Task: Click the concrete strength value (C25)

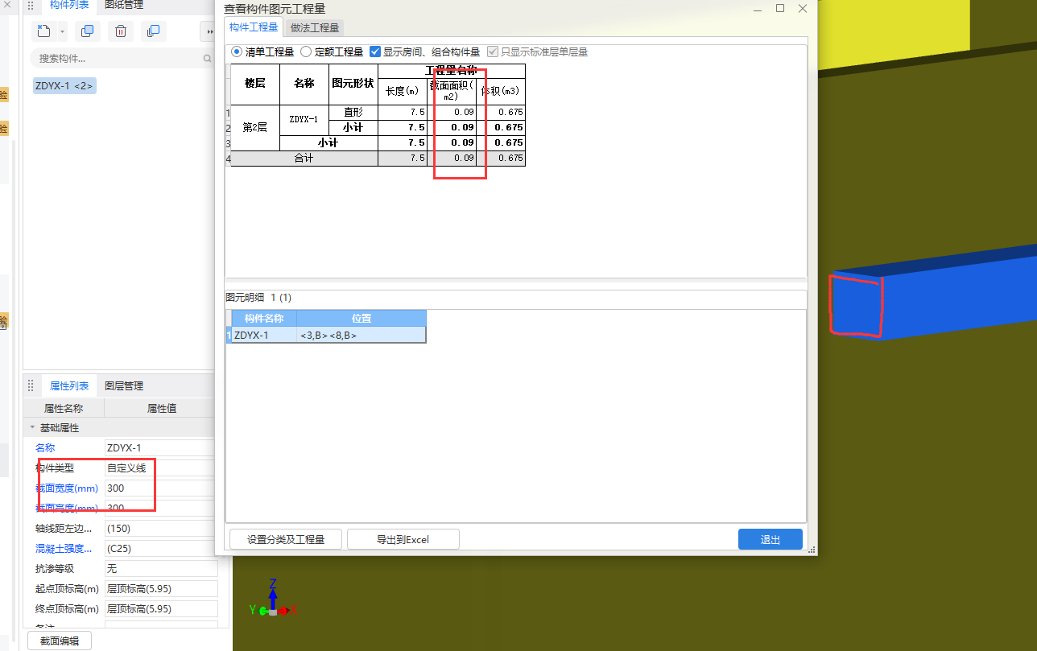Action: [160, 548]
